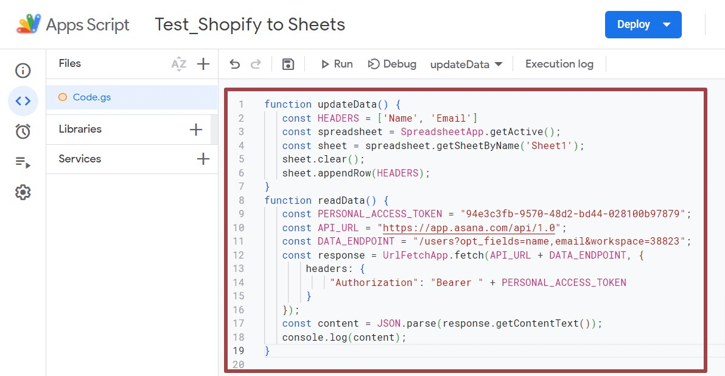Click the Libraries section label
725x376 pixels.
click(80, 129)
